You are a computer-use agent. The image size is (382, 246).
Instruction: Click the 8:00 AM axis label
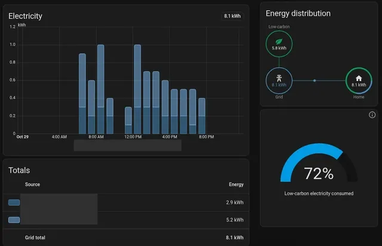(x=96, y=137)
